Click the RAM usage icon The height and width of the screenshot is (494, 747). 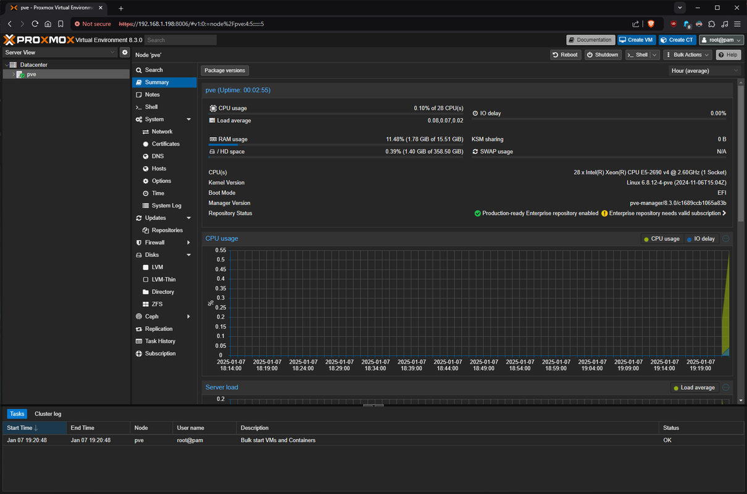pyautogui.click(x=213, y=139)
